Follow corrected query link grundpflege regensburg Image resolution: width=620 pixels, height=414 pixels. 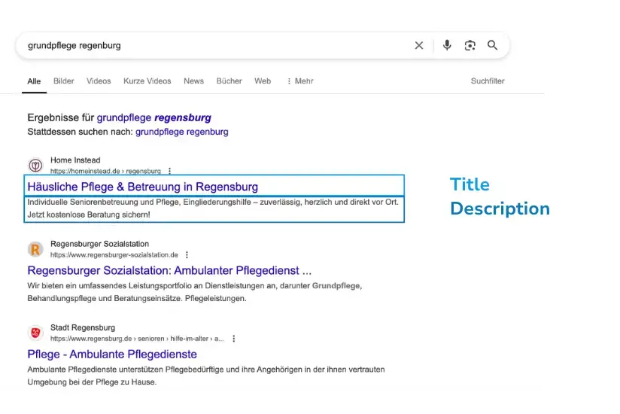pyautogui.click(x=153, y=117)
